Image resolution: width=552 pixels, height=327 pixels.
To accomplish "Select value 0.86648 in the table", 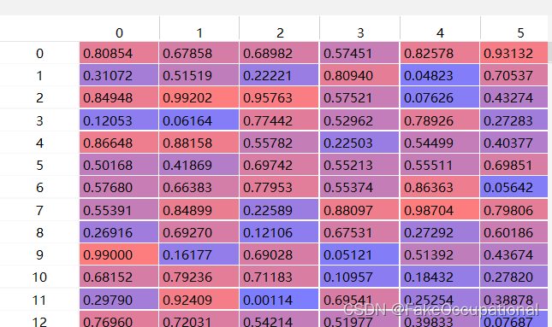I will coord(119,143).
